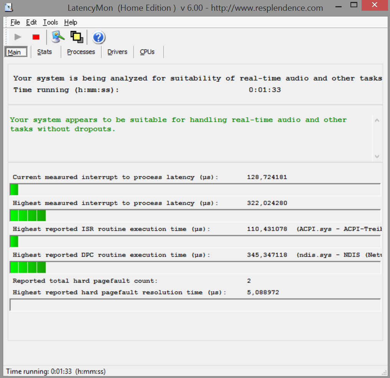The height and width of the screenshot is (378, 390).
Task: Click scroll down arrow in message box
Action: [x=377, y=156]
